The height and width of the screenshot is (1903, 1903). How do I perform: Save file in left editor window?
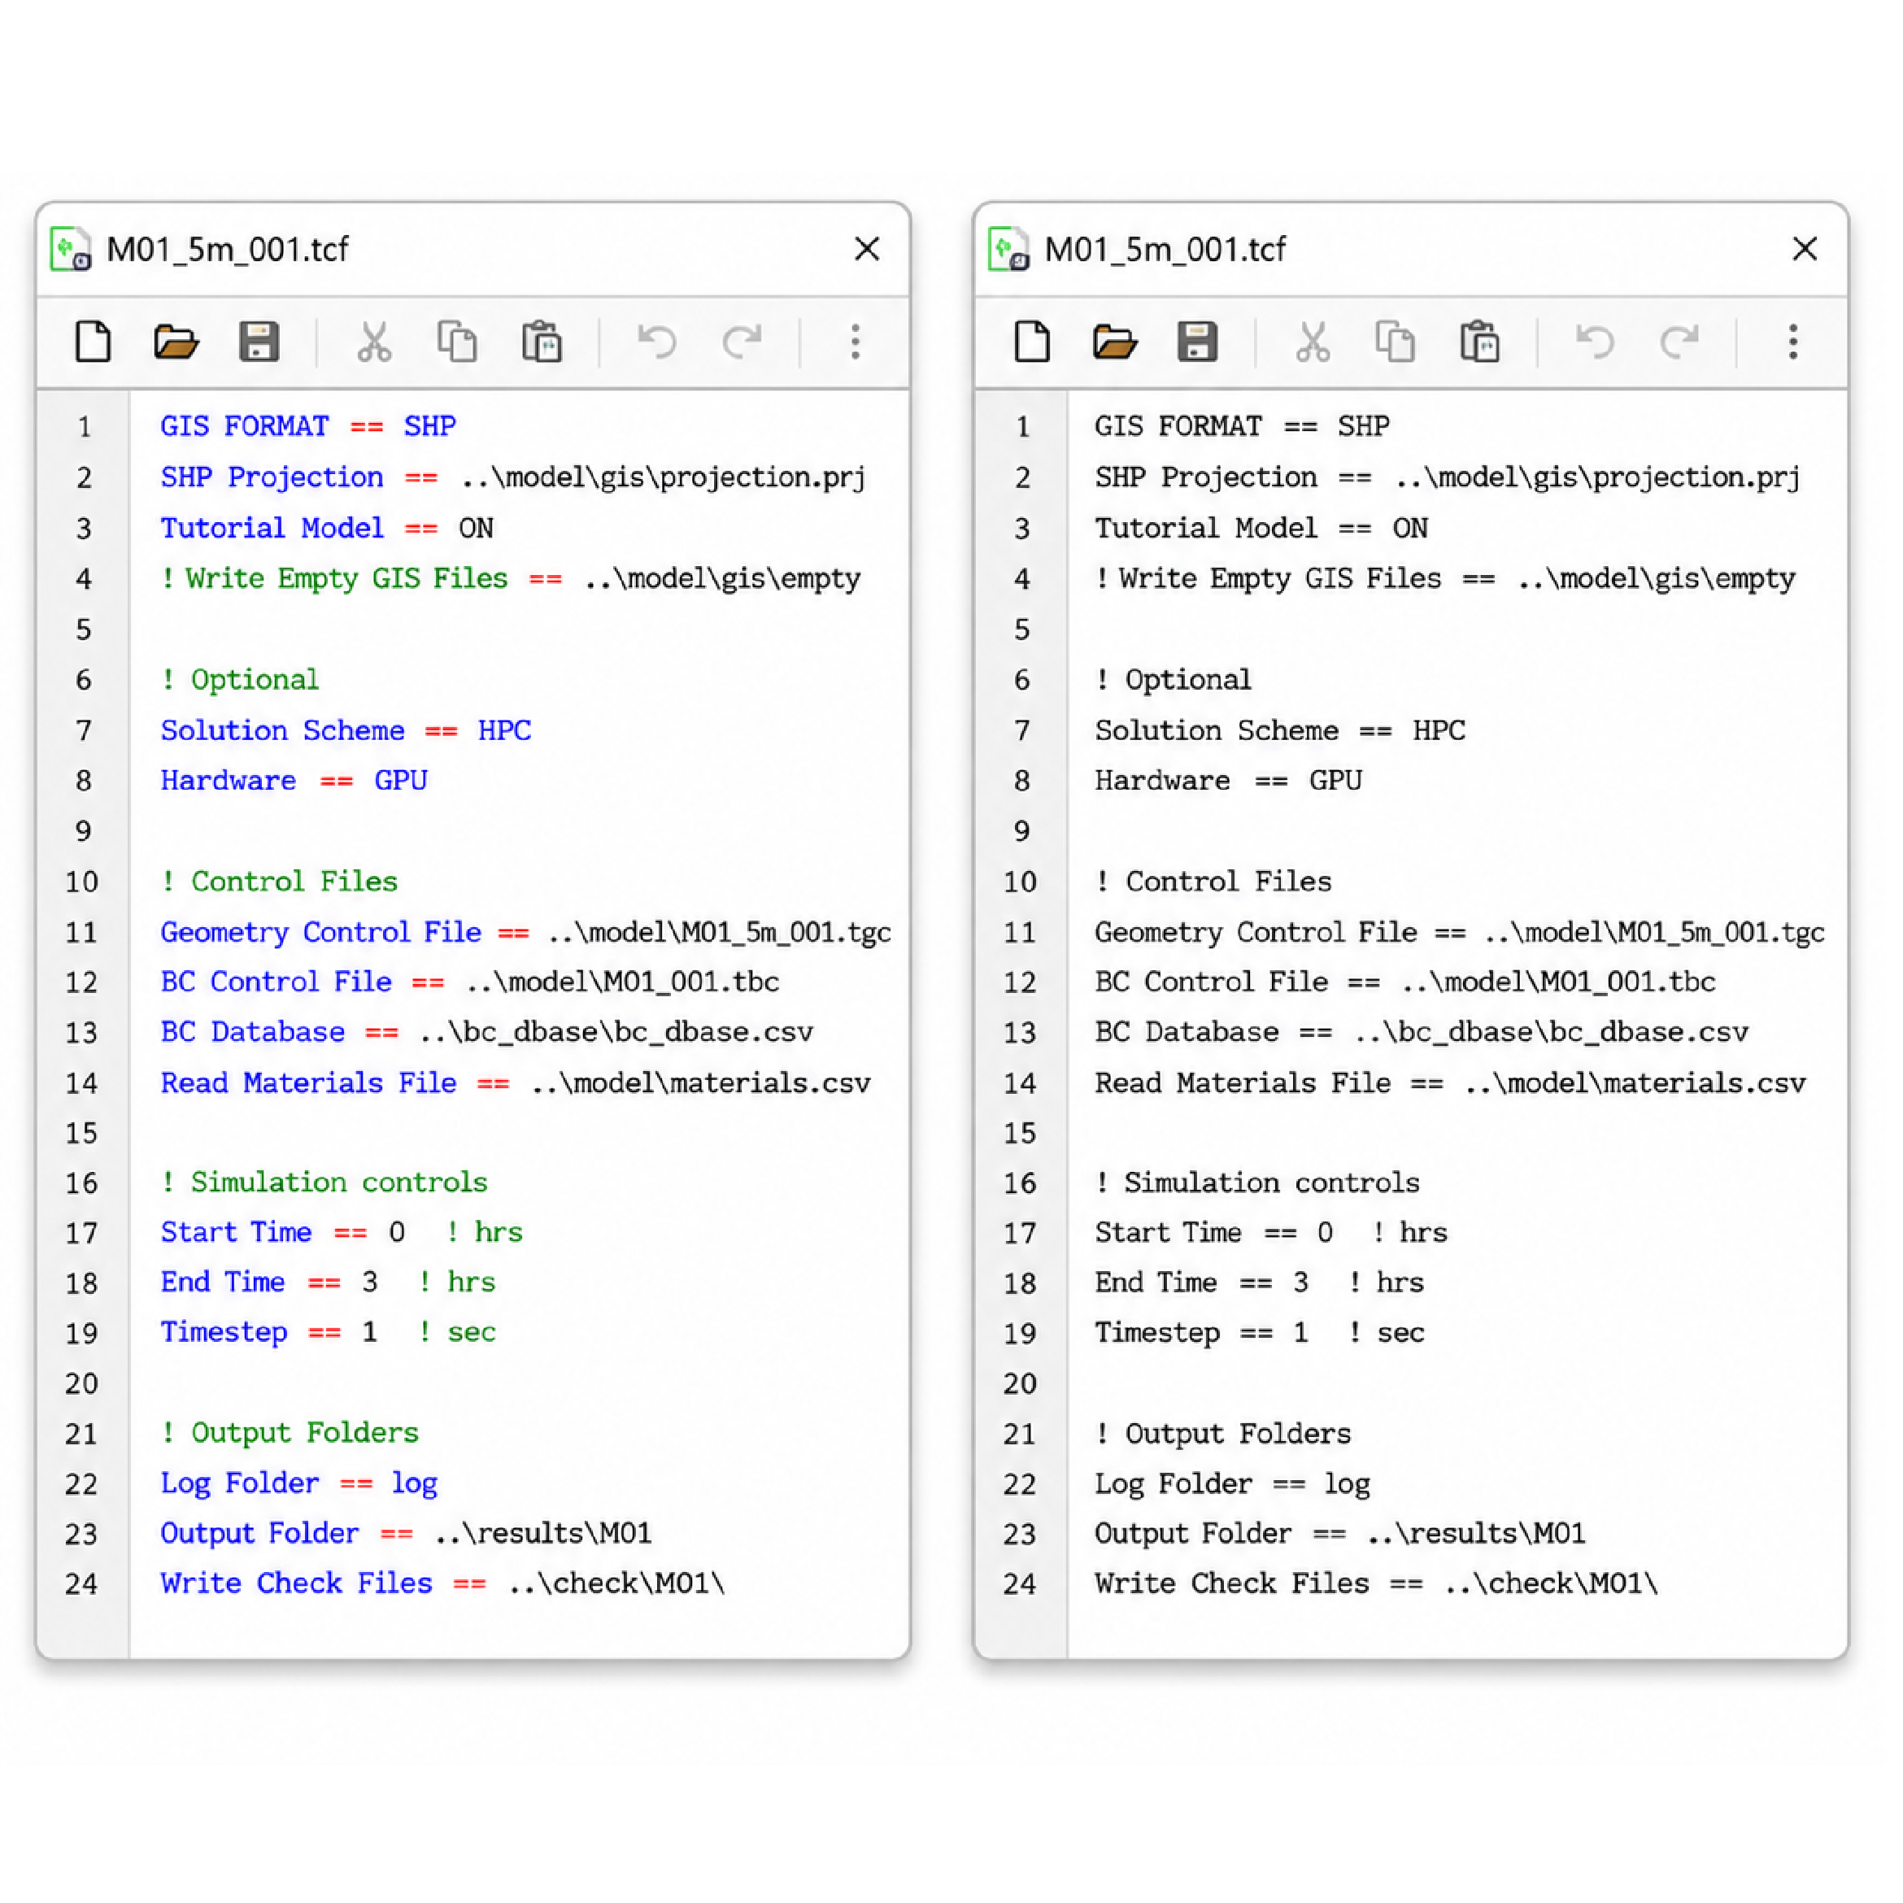coord(259,342)
